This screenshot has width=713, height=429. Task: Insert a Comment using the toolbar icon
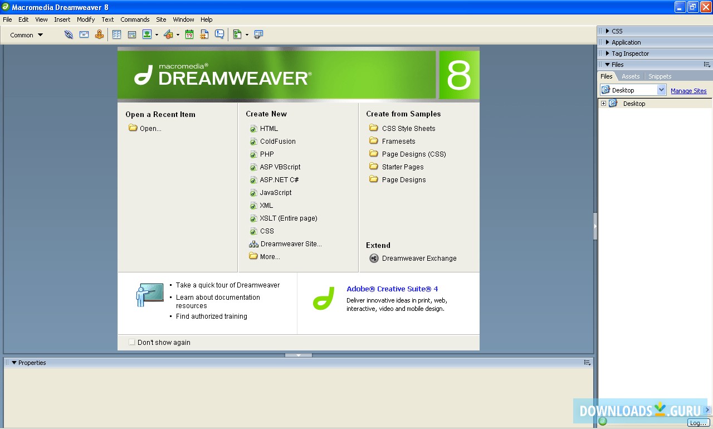[x=219, y=35]
